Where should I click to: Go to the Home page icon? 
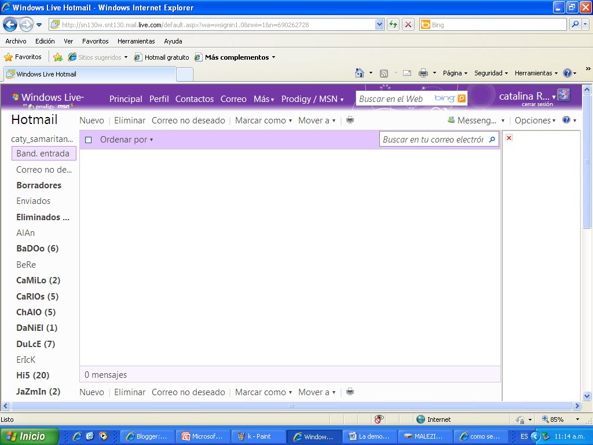tap(360, 73)
